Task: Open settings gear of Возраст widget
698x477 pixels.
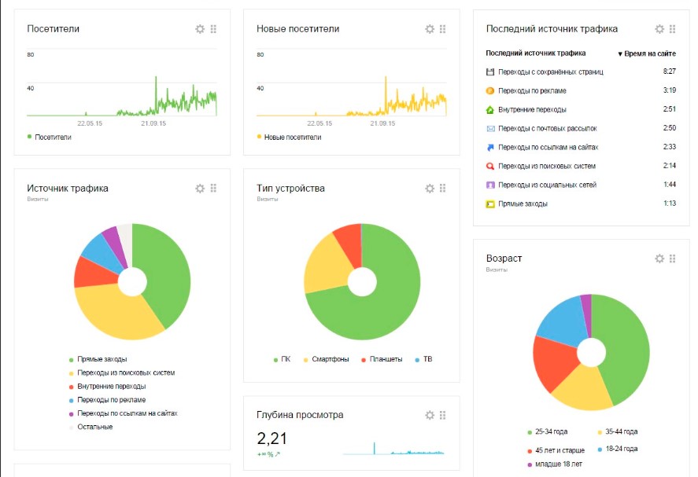Action: click(659, 259)
